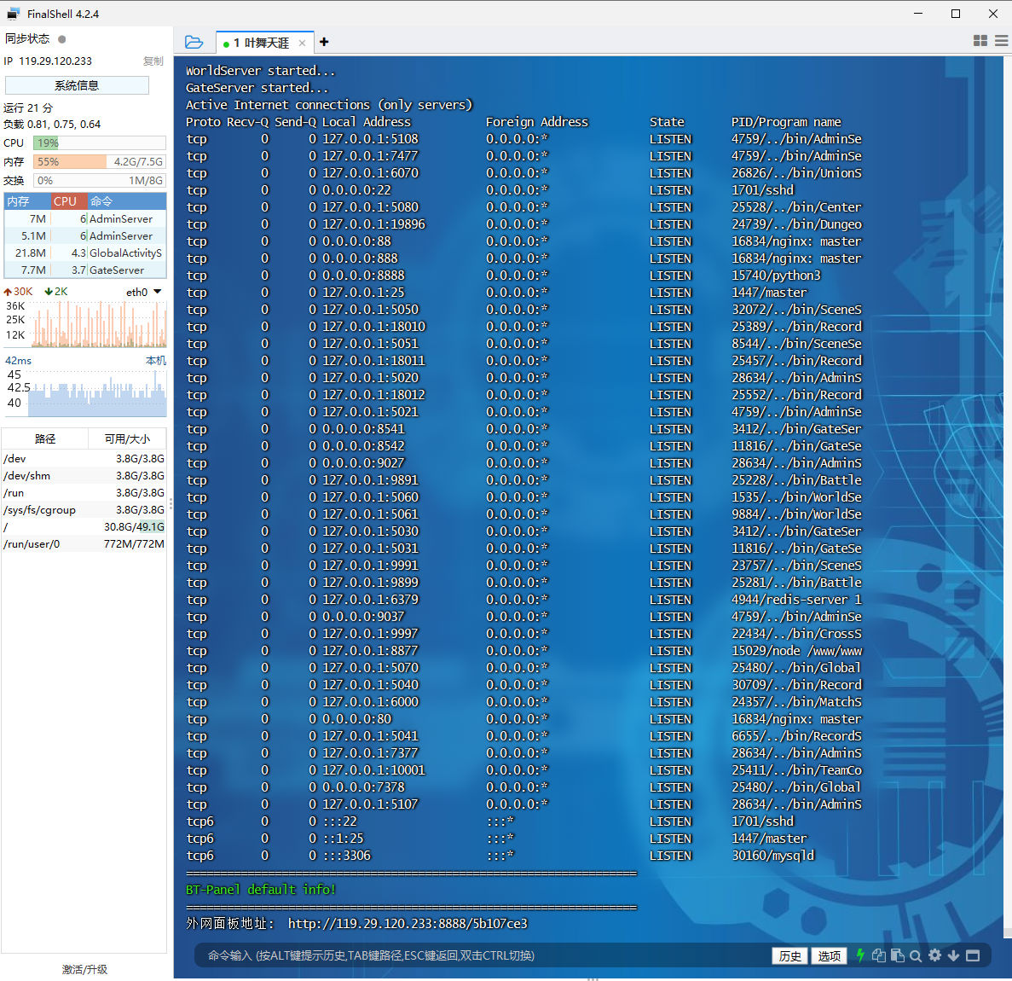Image resolution: width=1012 pixels, height=981 pixels.
Task: Click the green lightning quick command icon
Action: click(x=860, y=955)
